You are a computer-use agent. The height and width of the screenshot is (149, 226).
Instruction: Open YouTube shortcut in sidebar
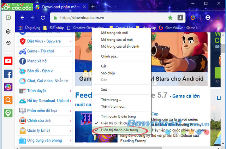[8, 61]
